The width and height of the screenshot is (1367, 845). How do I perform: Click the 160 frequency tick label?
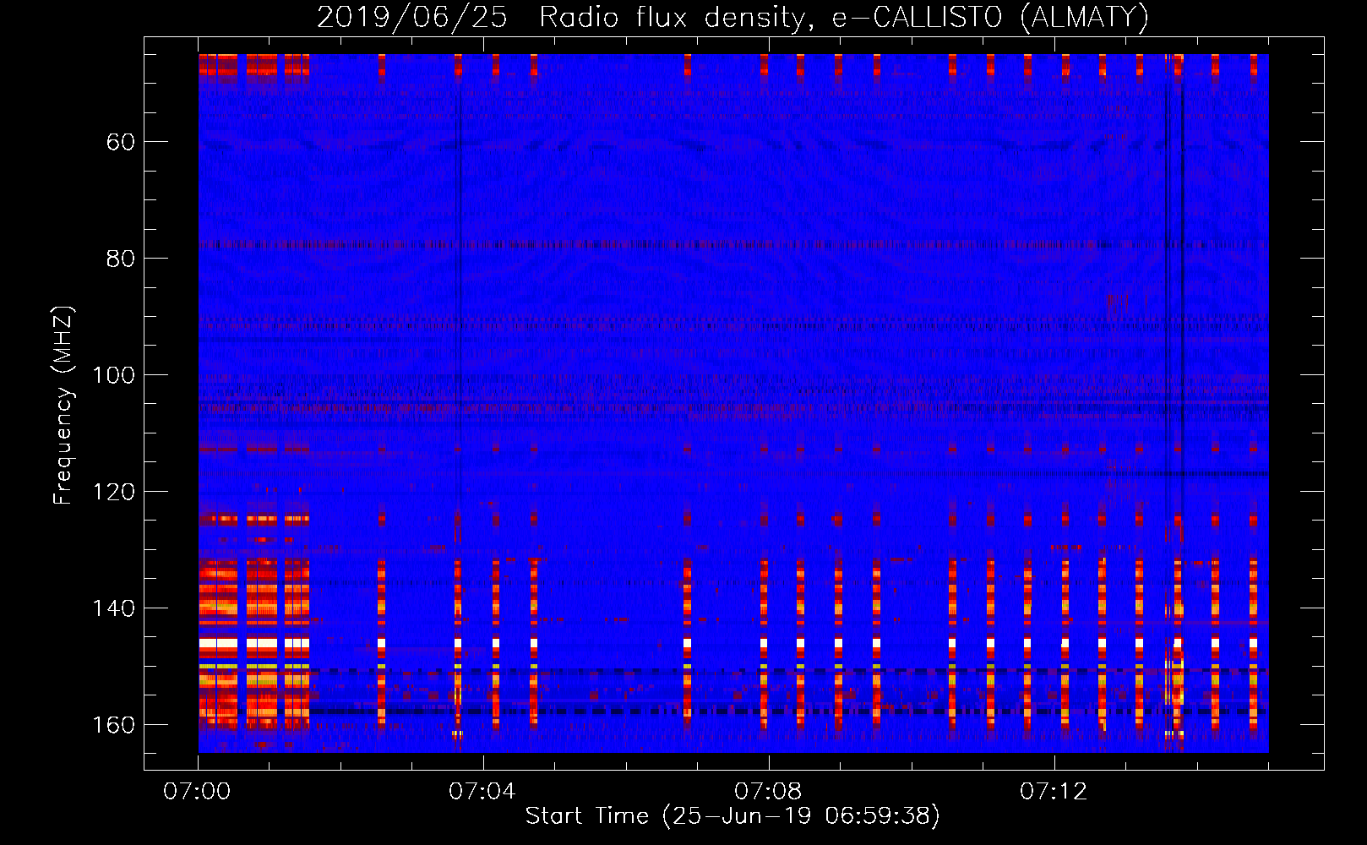pos(113,725)
